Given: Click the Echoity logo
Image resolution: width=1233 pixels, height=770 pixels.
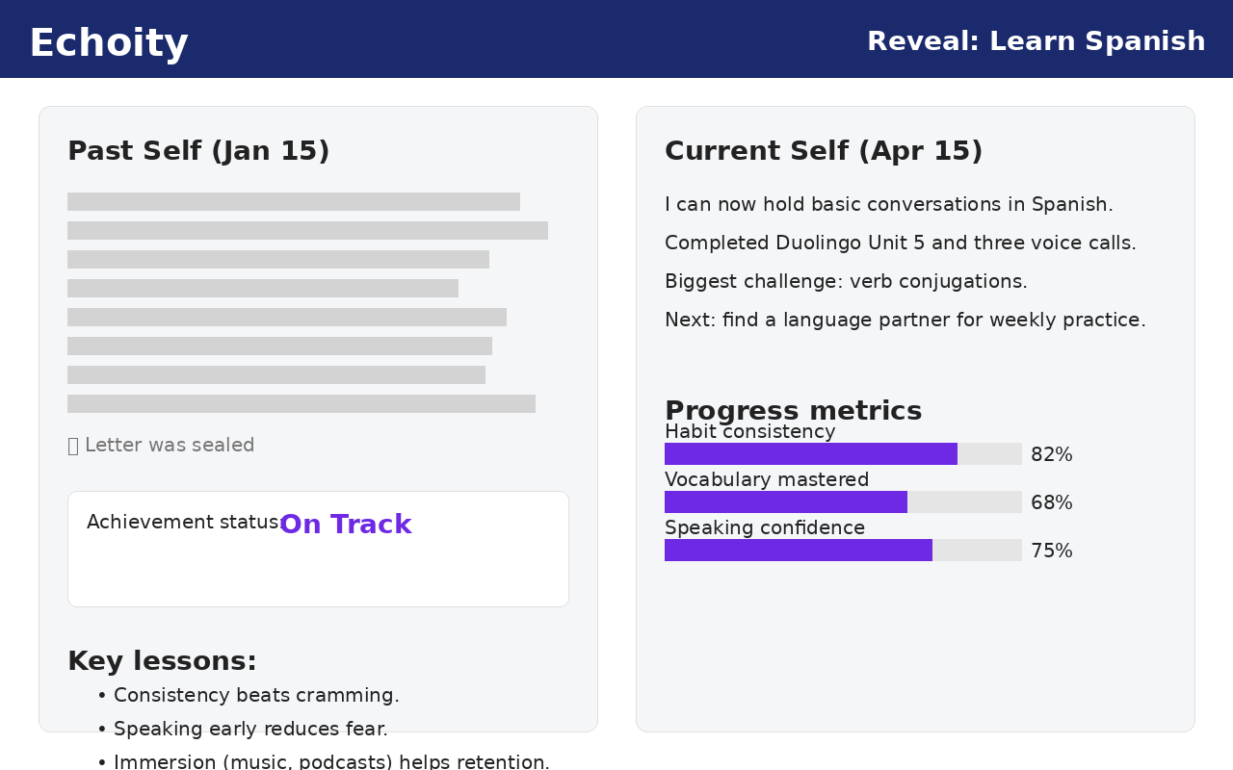Looking at the screenshot, I should 109,43.
